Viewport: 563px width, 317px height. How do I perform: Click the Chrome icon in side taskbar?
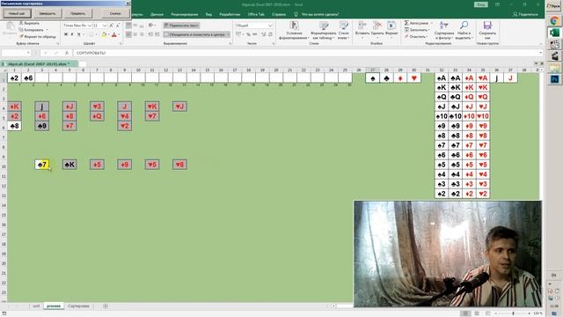pos(554,21)
